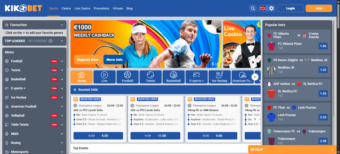Expand the Basketball menu chevron

coord(62,79)
